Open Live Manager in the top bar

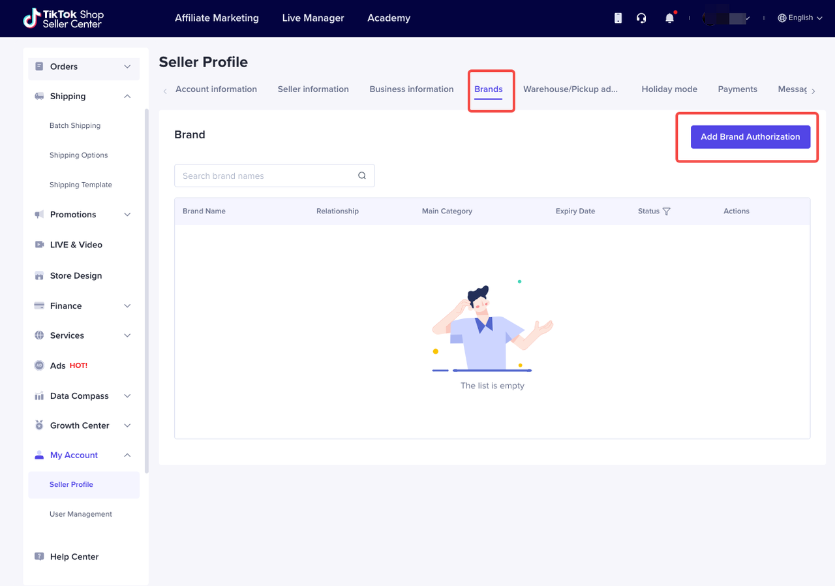(x=313, y=18)
